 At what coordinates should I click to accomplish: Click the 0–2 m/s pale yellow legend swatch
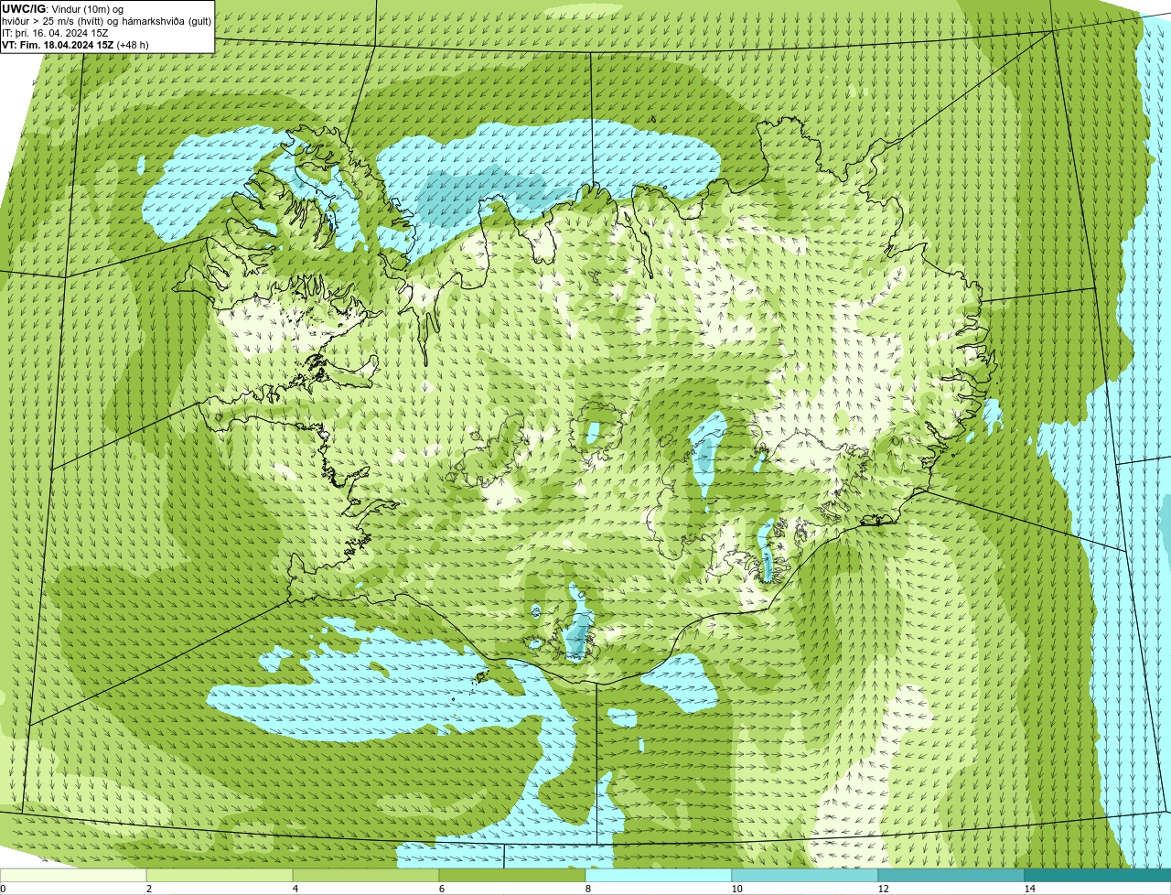click(x=73, y=875)
